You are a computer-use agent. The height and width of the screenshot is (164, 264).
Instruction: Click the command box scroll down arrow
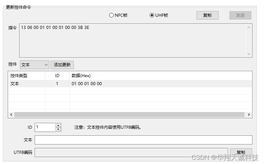249,54
